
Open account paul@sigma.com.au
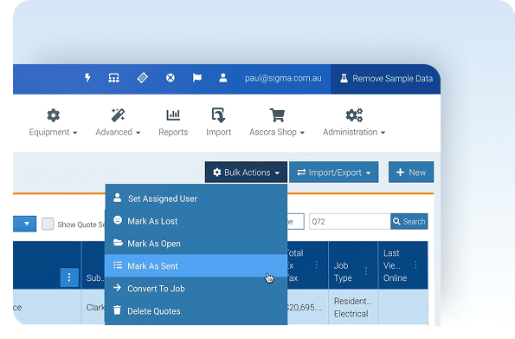click(x=283, y=78)
